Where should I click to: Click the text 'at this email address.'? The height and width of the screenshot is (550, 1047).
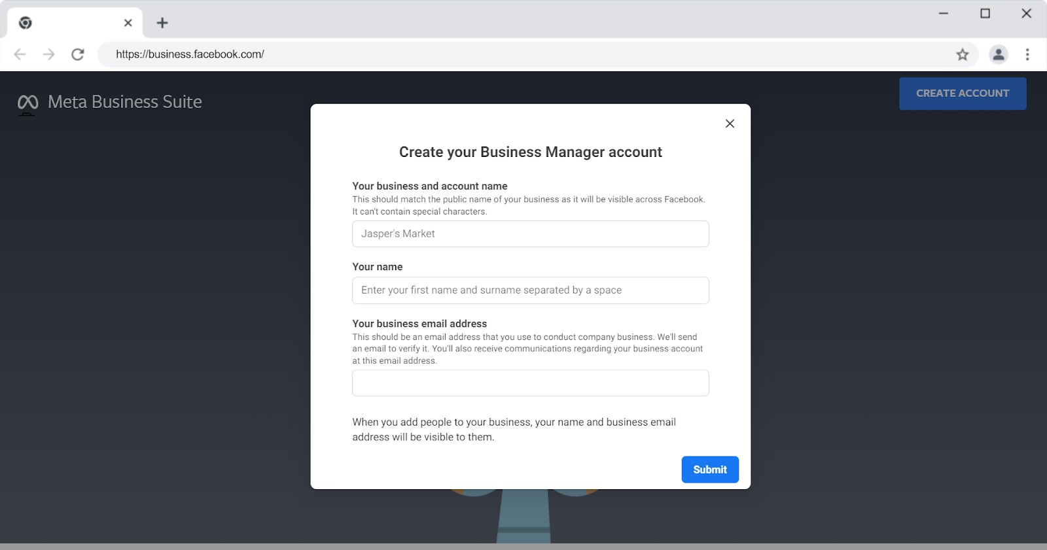tap(395, 361)
